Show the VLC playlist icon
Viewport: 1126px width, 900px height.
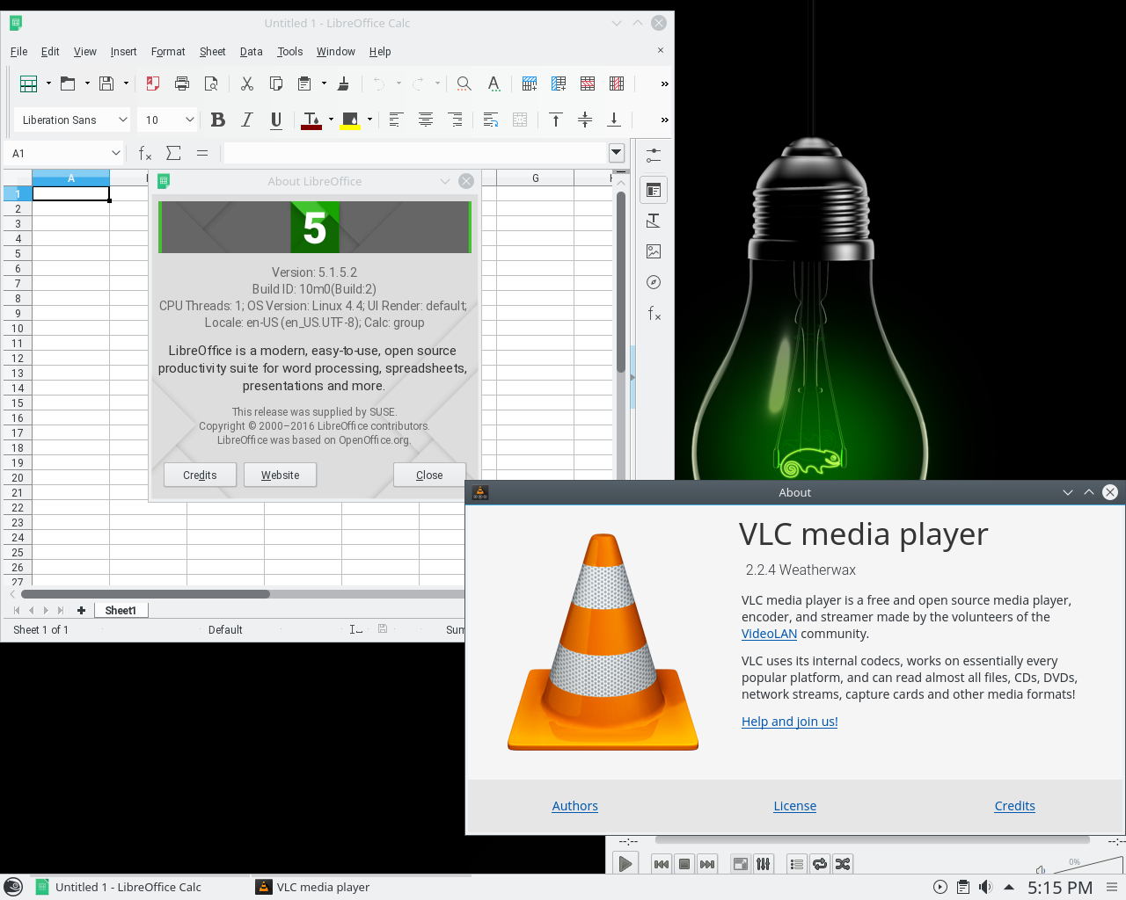pos(797,864)
